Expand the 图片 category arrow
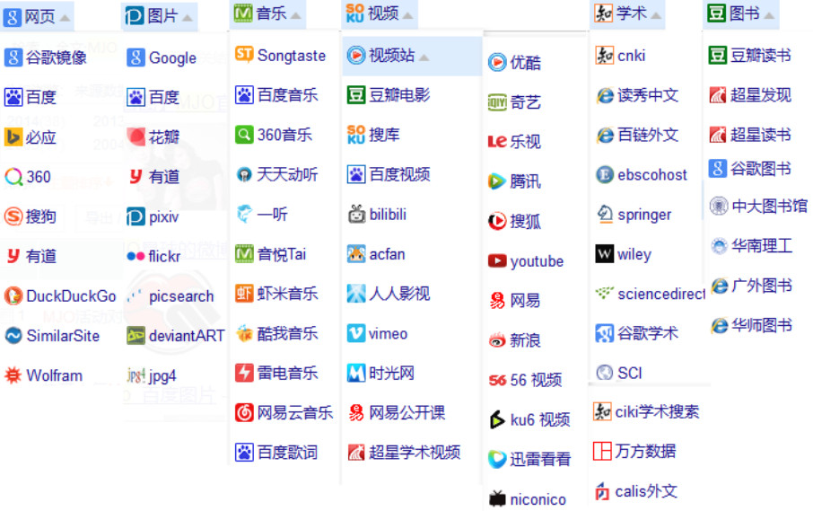This screenshot has height=511, width=813. (187, 17)
